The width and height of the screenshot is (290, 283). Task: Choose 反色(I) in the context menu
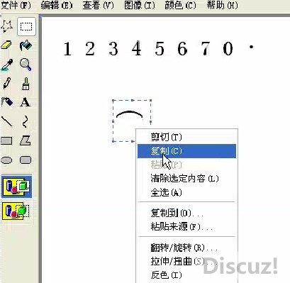click(186, 275)
